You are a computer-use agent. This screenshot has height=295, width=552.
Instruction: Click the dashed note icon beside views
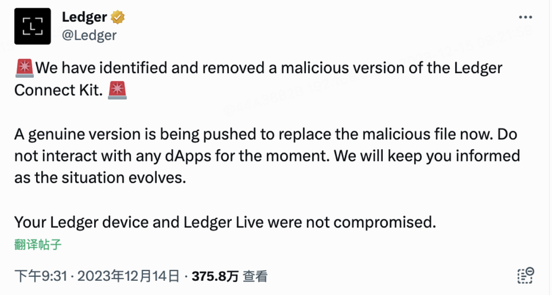tap(525, 275)
